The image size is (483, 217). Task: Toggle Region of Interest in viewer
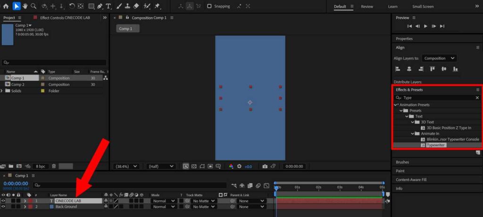pyautogui.click(x=210, y=167)
